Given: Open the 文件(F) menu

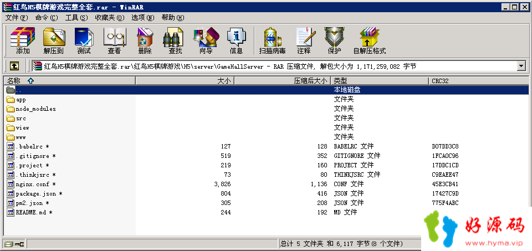Looking at the screenshot, I should click(x=17, y=18).
